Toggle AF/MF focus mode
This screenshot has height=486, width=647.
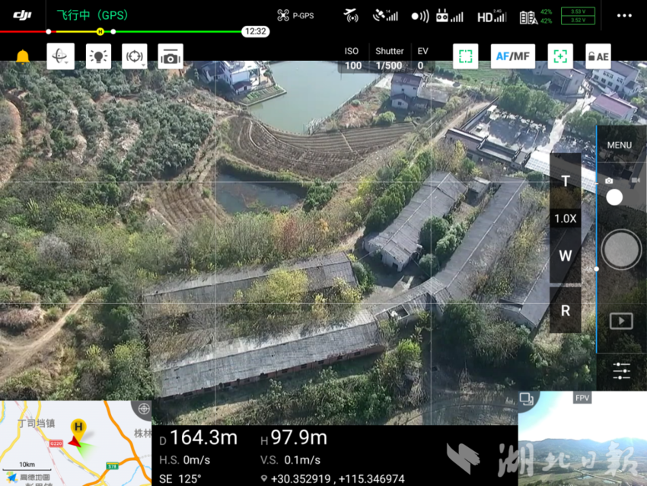tap(512, 56)
